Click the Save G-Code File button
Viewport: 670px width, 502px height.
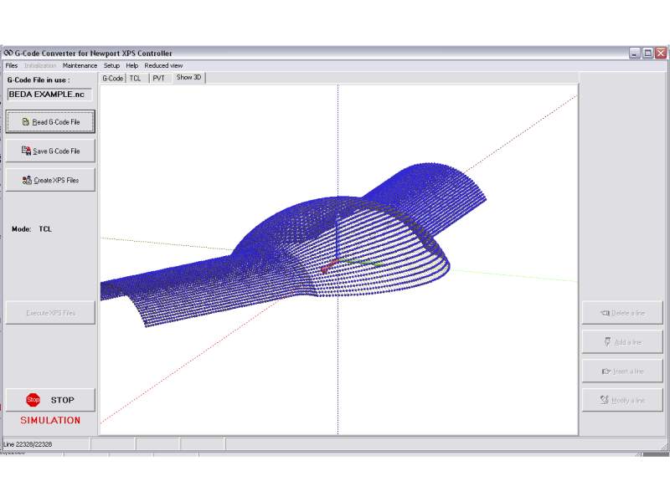click(50, 151)
